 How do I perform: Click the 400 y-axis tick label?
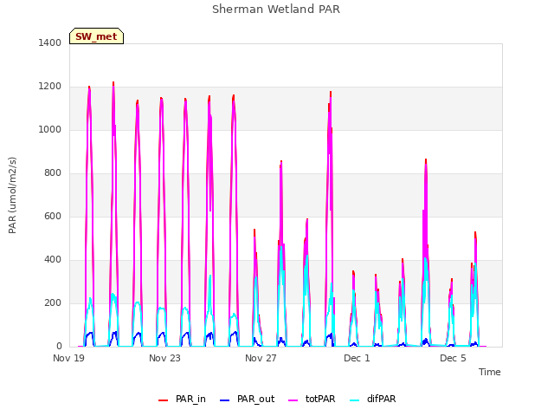[x=53, y=260]
